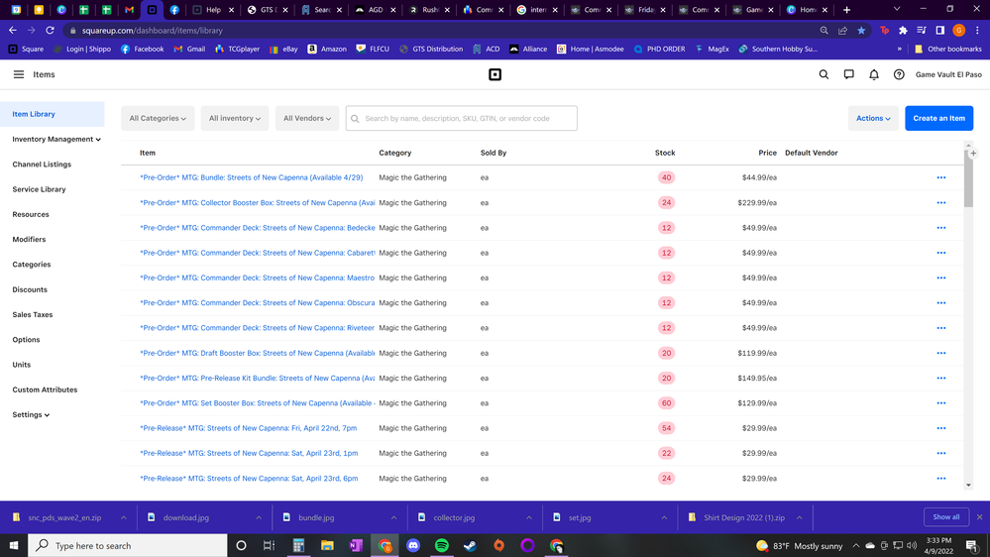Go to Discounts in sidebar
This screenshot has height=557, width=990.
click(30, 289)
